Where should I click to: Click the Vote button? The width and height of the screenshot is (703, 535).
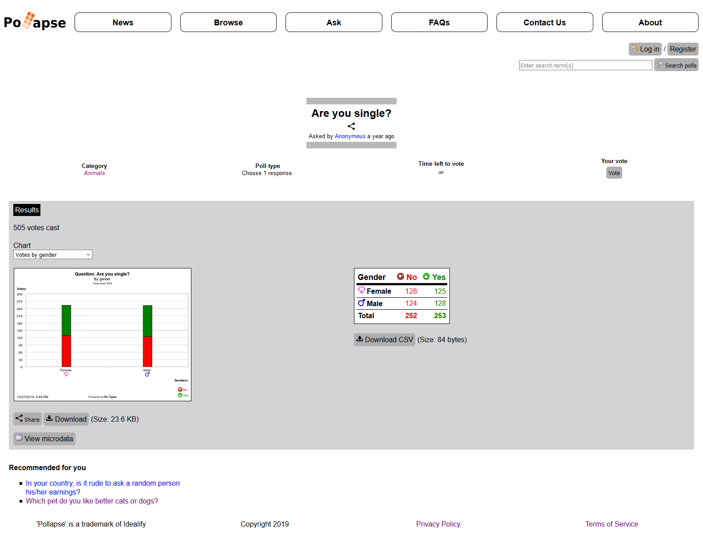click(x=614, y=173)
